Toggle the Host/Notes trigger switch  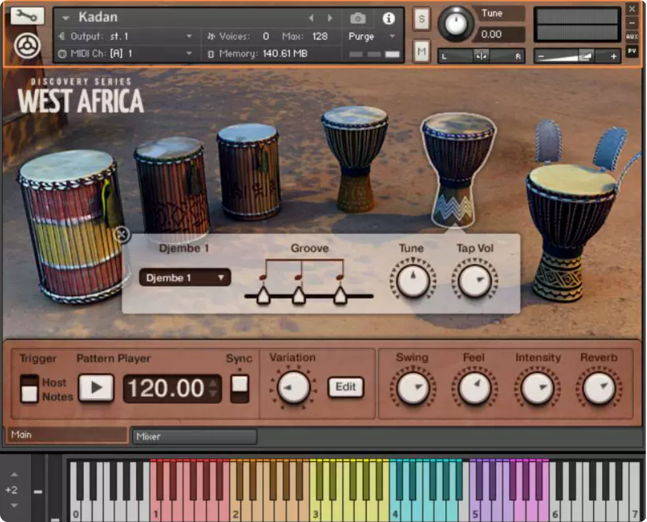tap(29, 388)
